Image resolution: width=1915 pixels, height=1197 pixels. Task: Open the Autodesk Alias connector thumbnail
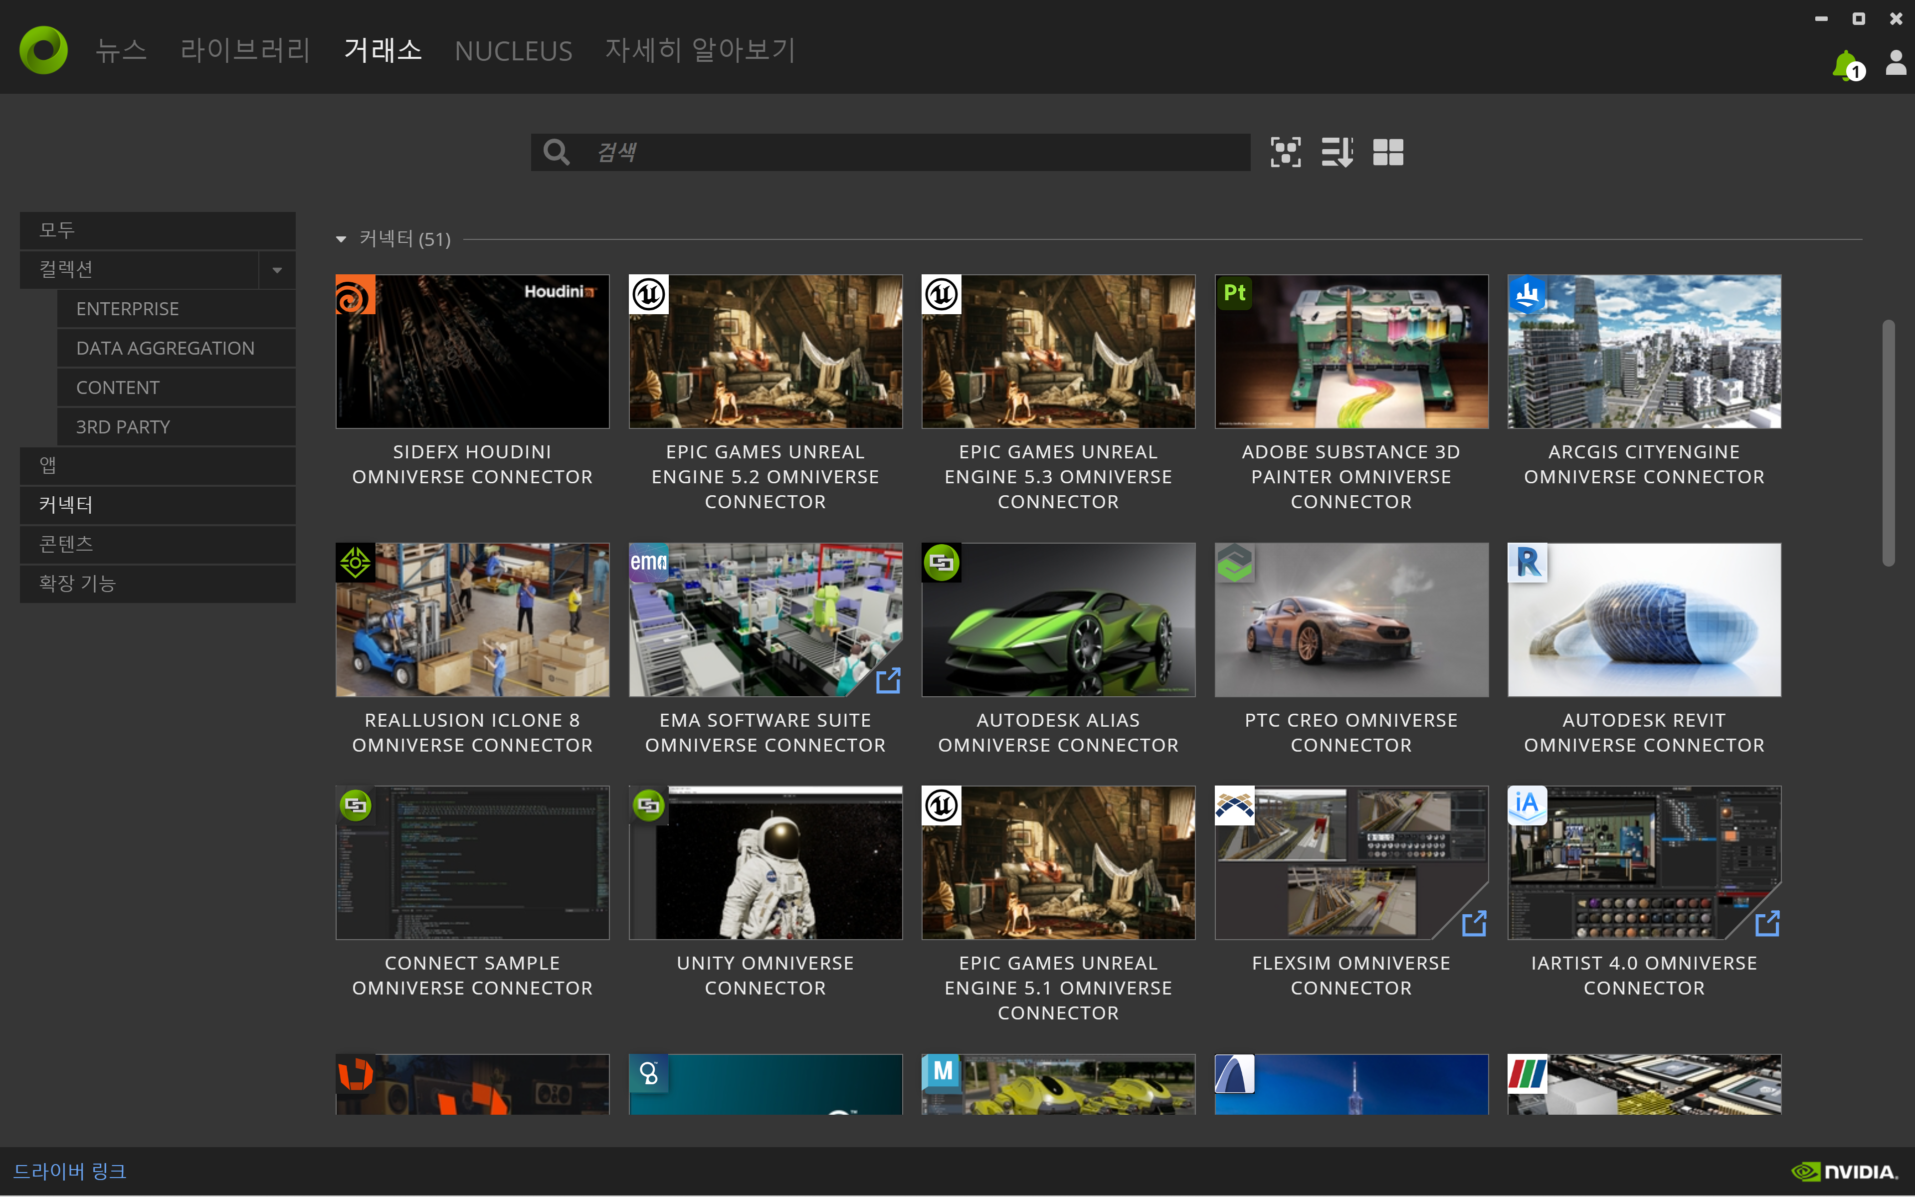(1058, 620)
